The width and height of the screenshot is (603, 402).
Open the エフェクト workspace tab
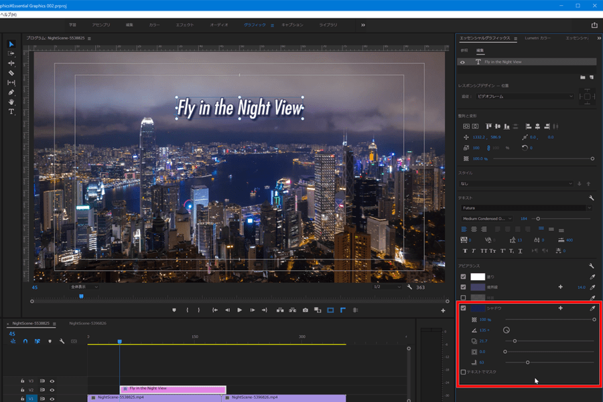(184, 25)
